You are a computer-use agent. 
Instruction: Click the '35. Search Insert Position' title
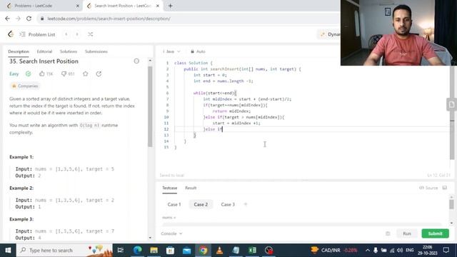44,61
